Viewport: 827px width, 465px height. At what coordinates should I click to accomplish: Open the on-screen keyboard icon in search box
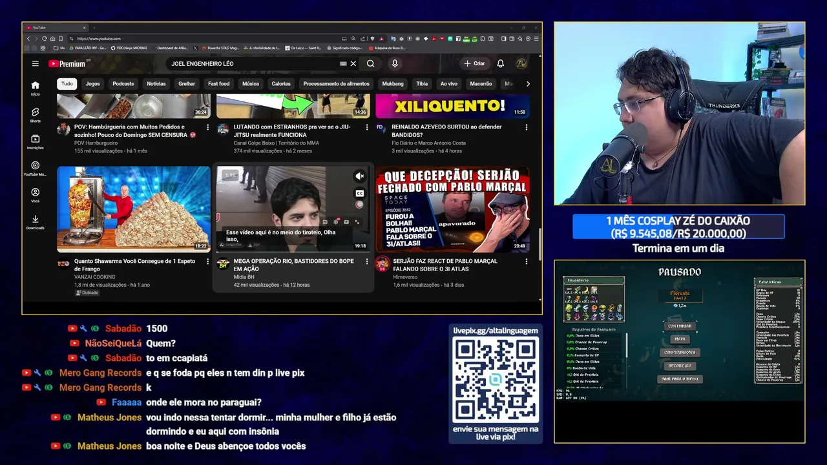coord(343,64)
